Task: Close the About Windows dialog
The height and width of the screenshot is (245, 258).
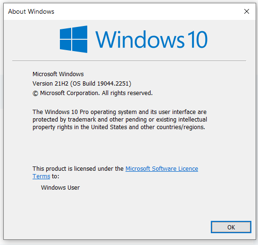Action: [247, 11]
